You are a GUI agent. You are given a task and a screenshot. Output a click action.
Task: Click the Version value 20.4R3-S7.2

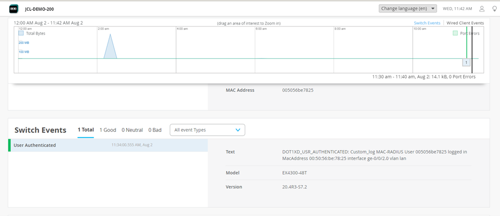coord(294,187)
